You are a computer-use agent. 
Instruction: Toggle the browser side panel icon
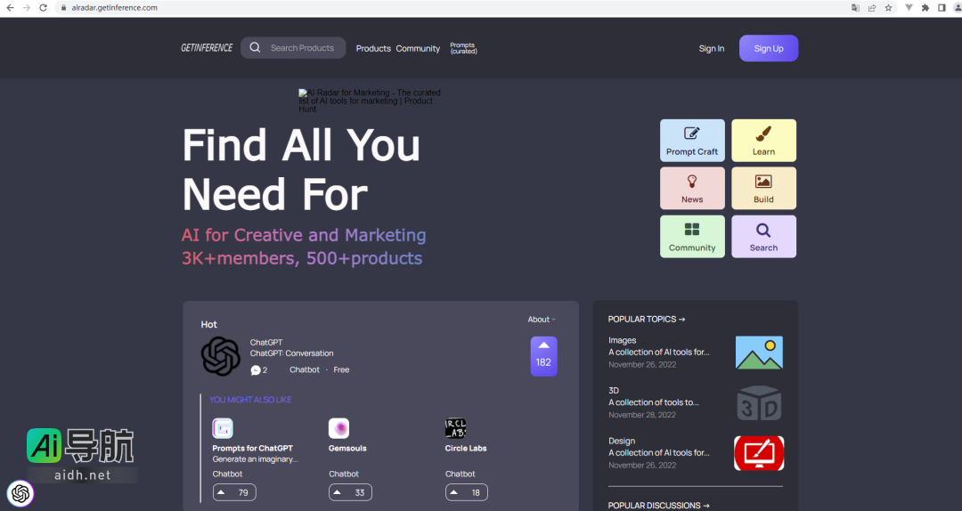942,8
